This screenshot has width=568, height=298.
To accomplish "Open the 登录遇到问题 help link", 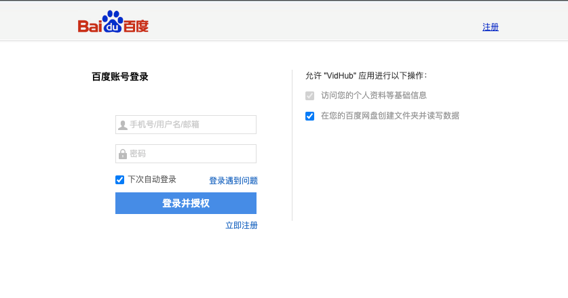I will coord(233,181).
